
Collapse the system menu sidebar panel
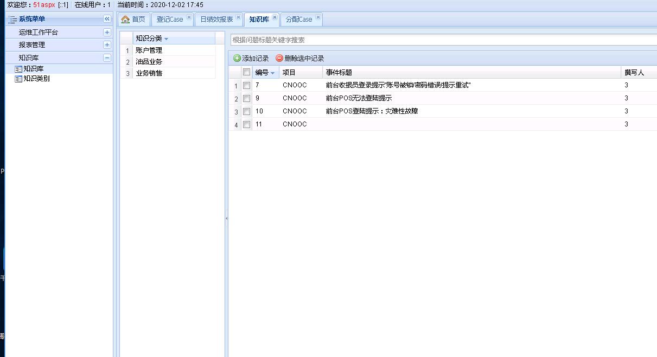[107, 19]
